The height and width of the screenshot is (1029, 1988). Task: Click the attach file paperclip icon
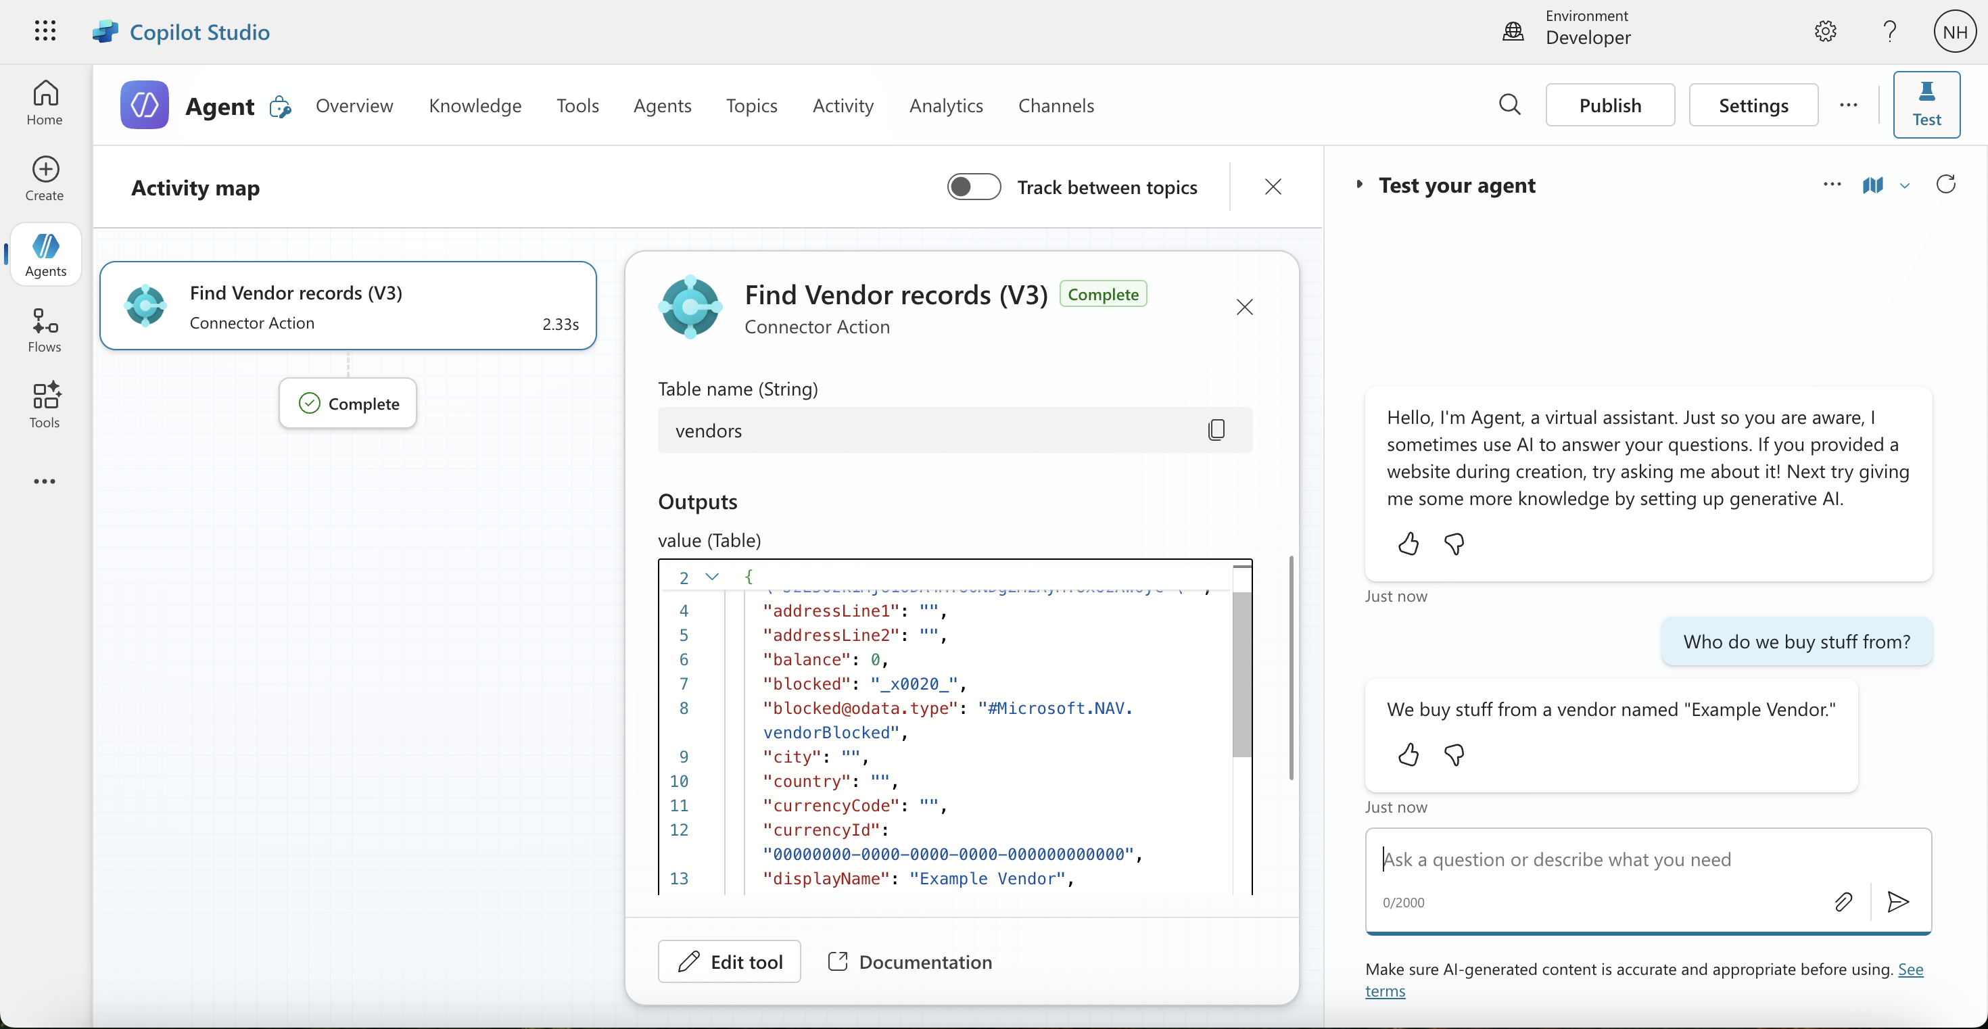click(x=1843, y=901)
